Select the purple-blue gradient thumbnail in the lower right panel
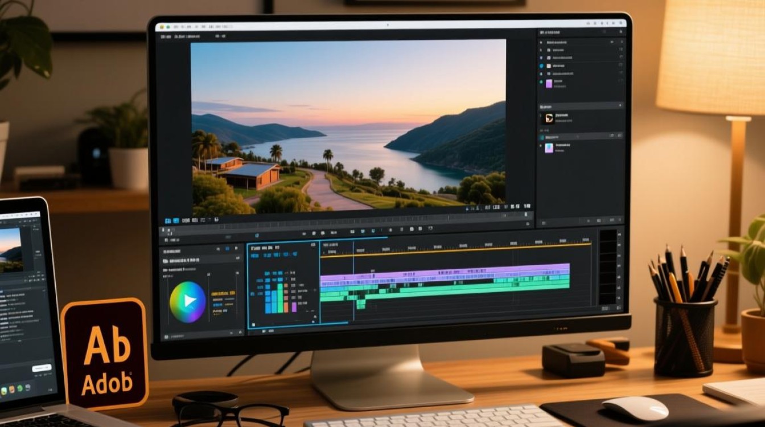The image size is (765, 427). tap(549, 148)
